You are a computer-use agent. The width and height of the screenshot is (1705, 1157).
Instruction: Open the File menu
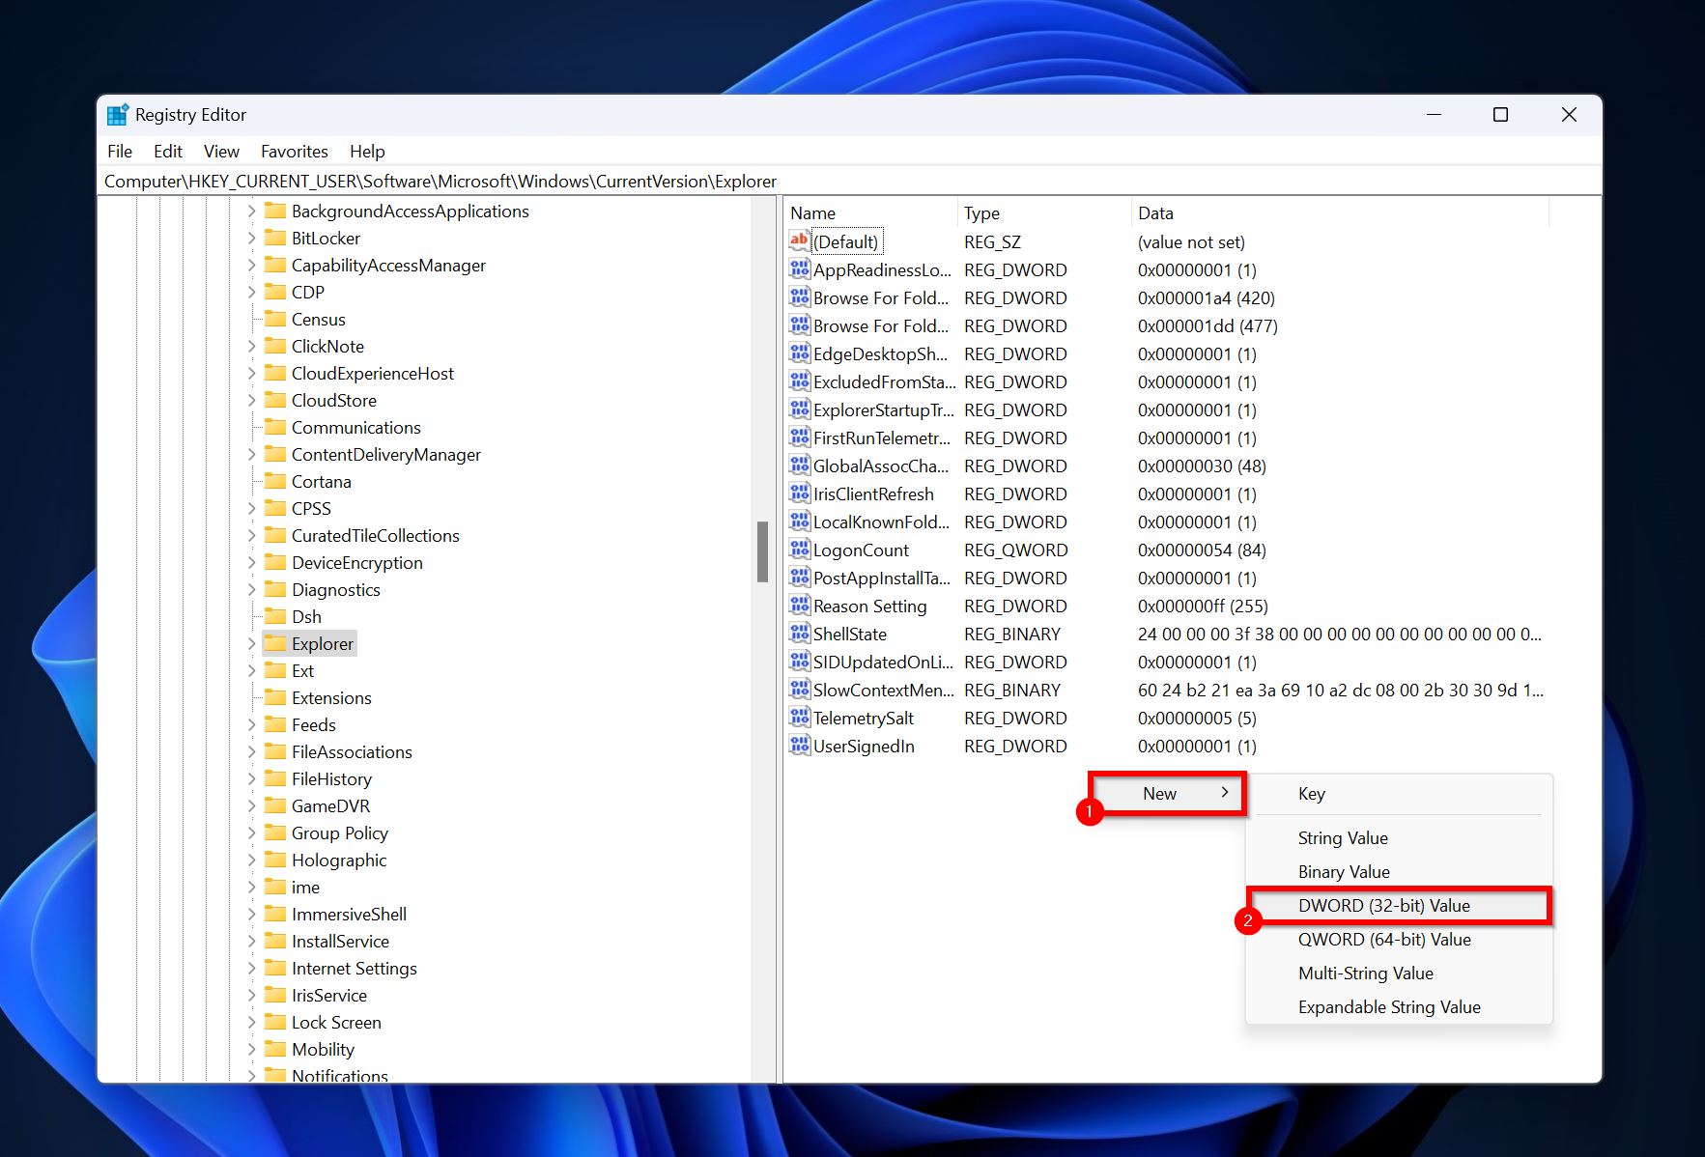click(120, 152)
